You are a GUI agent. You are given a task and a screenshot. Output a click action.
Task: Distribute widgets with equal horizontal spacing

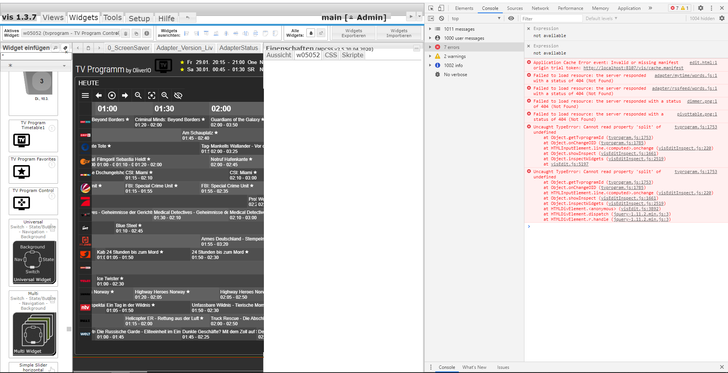[x=246, y=33]
